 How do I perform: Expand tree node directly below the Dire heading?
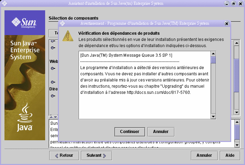[x=53, y=96]
